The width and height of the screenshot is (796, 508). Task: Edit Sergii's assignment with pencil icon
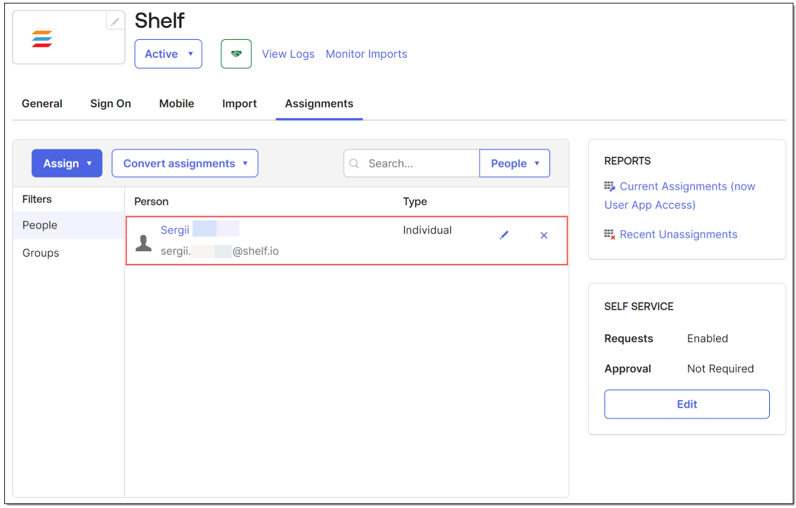point(503,235)
